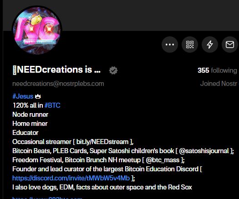Open the three-dot more options menu
Viewport: 239px width, 199px height.
pos(170,45)
